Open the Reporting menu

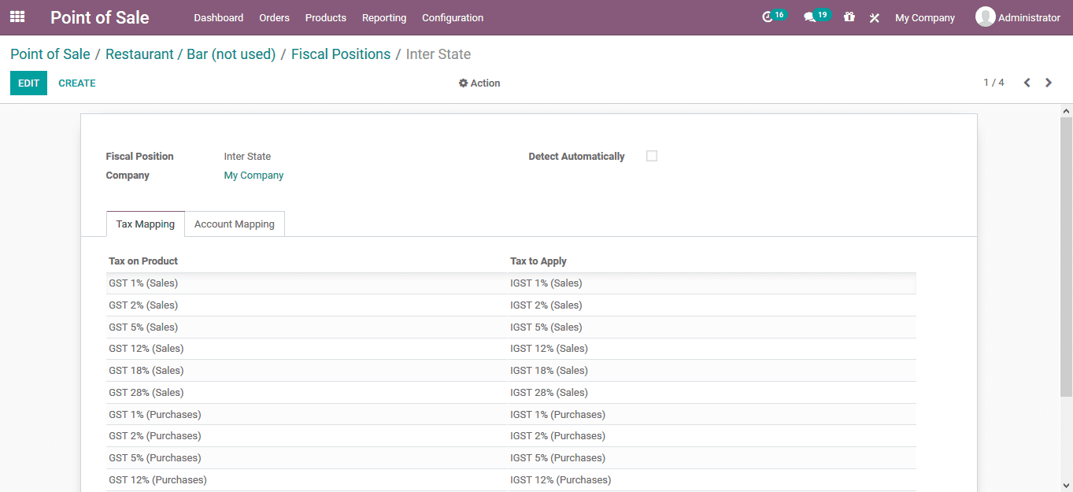(x=383, y=17)
